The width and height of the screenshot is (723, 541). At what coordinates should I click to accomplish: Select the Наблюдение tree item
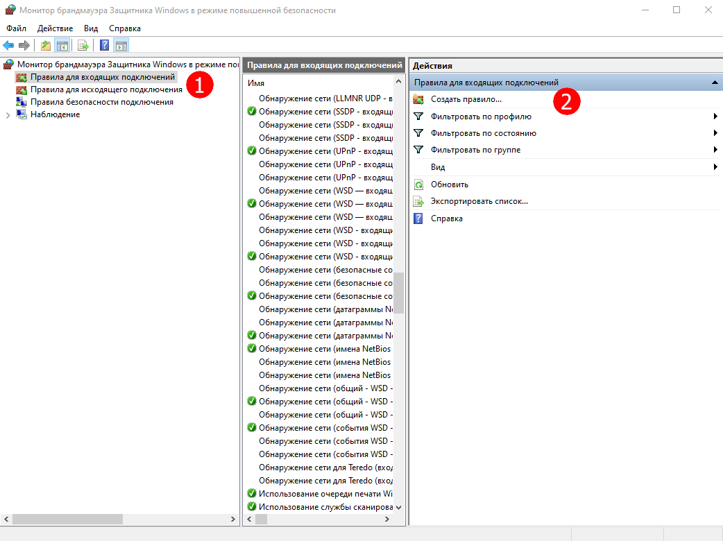point(55,114)
